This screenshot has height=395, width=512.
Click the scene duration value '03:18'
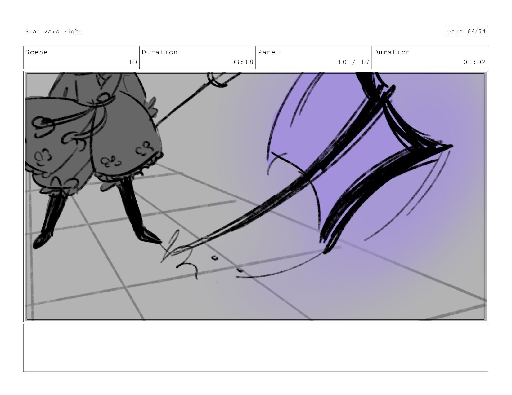click(x=242, y=62)
